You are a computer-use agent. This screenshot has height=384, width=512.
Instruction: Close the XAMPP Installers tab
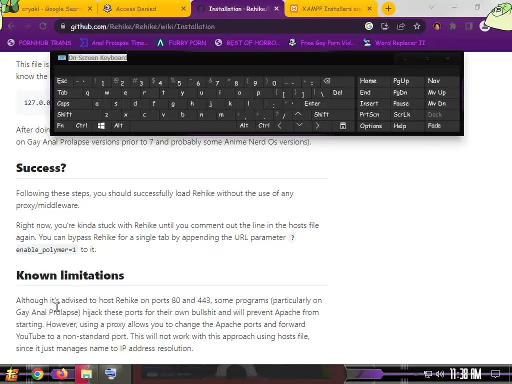click(x=369, y=9)
